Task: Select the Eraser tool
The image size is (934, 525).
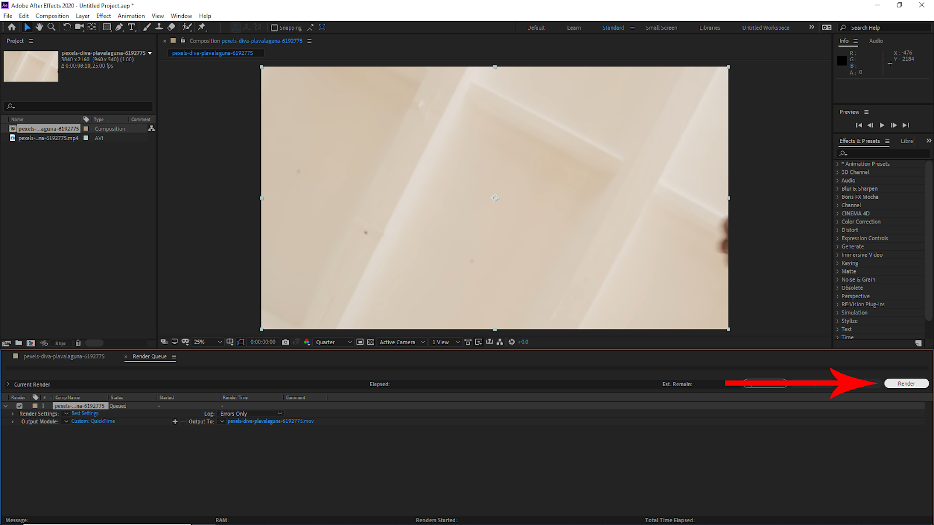Action: pos(172,27)
